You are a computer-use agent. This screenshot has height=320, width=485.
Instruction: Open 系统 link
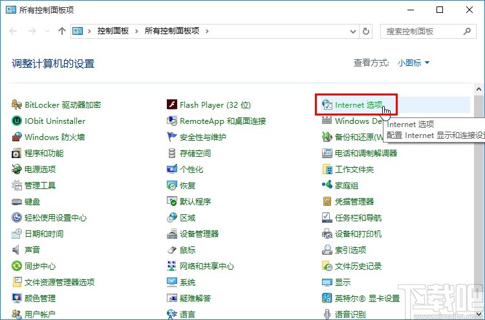pos(188,282)
